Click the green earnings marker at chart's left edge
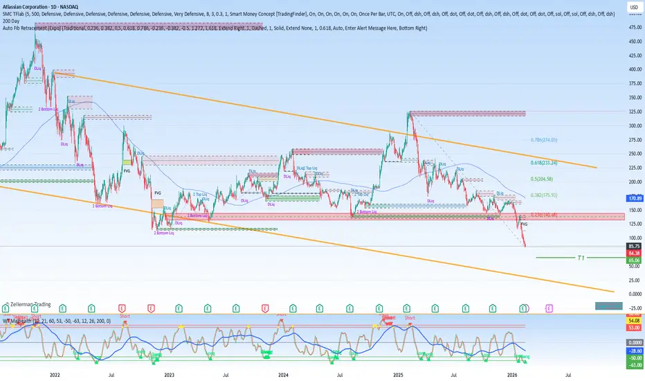The image size is (645, 381). click(6, 308)
